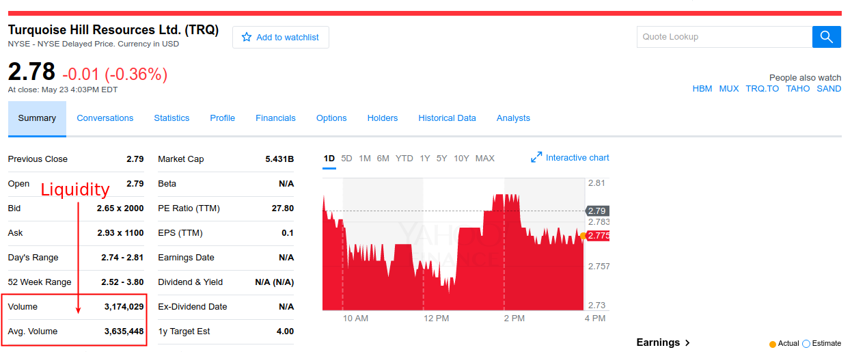Click the orange current price marker on chart
This screenshot has height=352, width=852.
click(x=583, y=235)
